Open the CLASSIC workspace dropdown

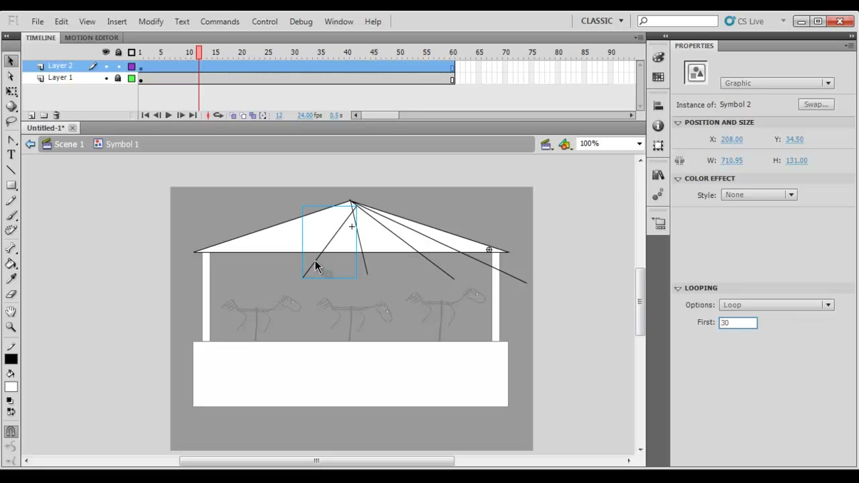(602, 21)
